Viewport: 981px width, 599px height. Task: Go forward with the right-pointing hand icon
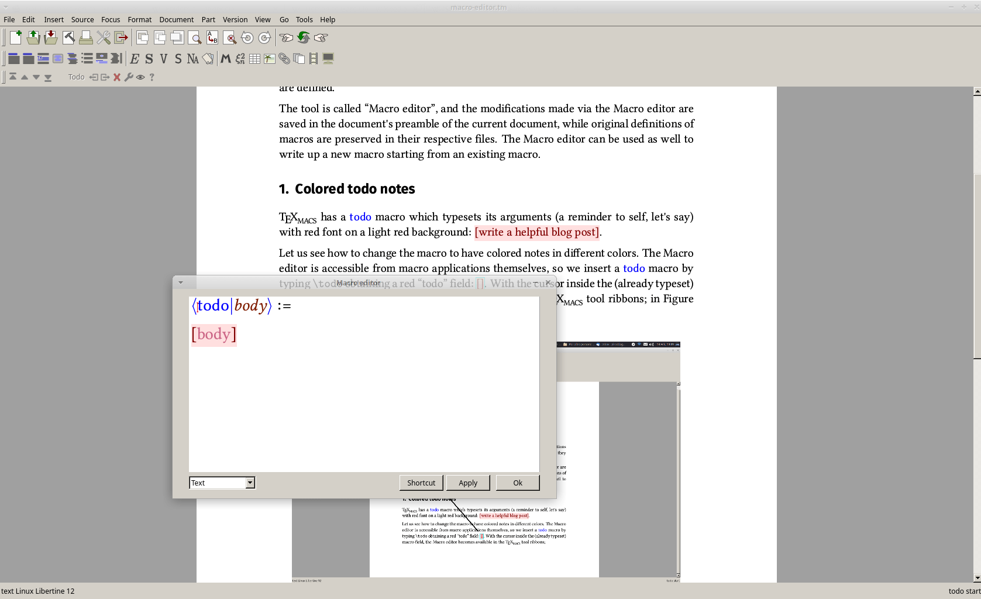tap(321, 37)
